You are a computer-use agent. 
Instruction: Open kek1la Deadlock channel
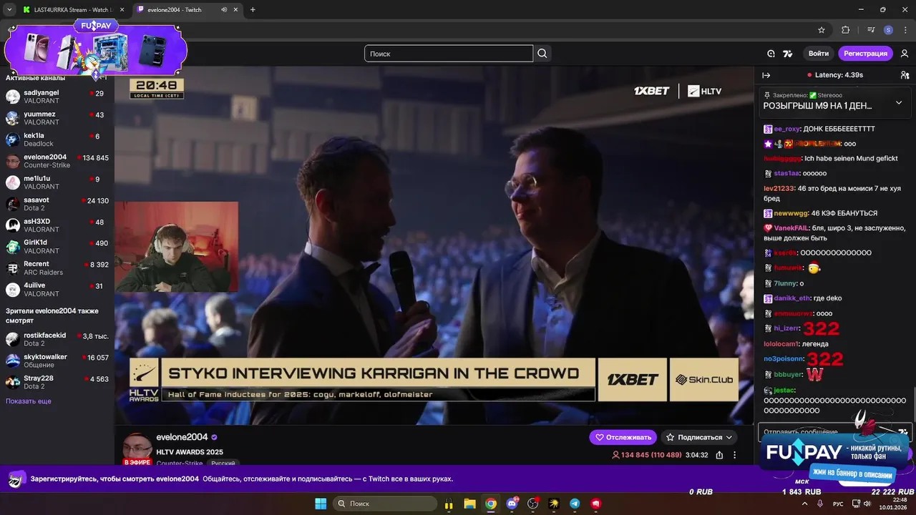[57, 139]
